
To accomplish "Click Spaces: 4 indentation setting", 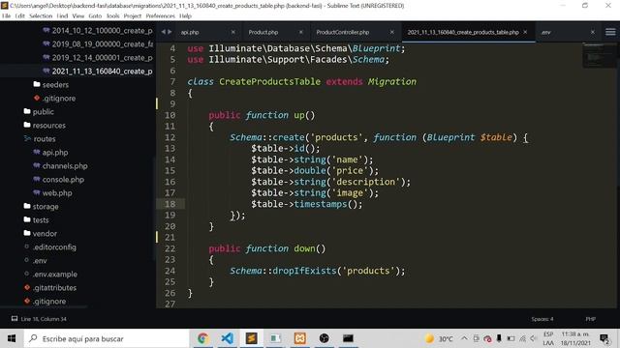I will 542,319.
